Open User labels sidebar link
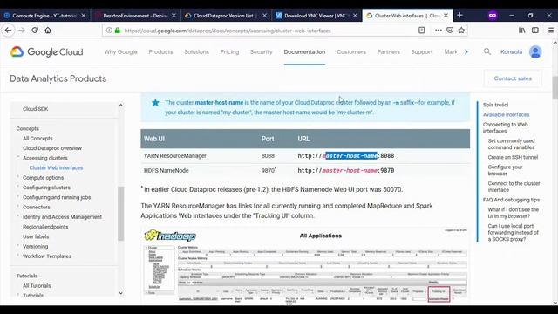 pyautogui.click(x=36, y=236)
